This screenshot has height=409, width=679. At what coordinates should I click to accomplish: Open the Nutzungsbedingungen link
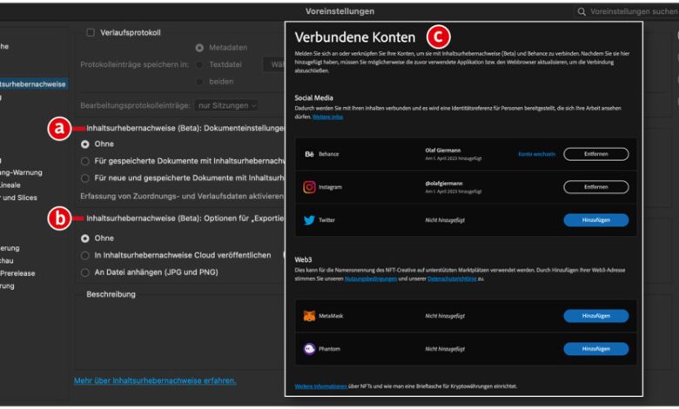pos(371,278)
